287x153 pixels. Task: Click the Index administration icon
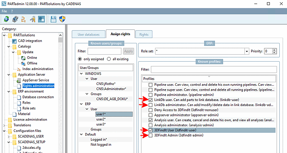[x=19, y=69]
